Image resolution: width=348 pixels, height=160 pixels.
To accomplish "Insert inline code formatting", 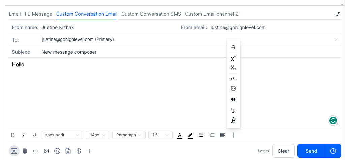I will point(233,79).
